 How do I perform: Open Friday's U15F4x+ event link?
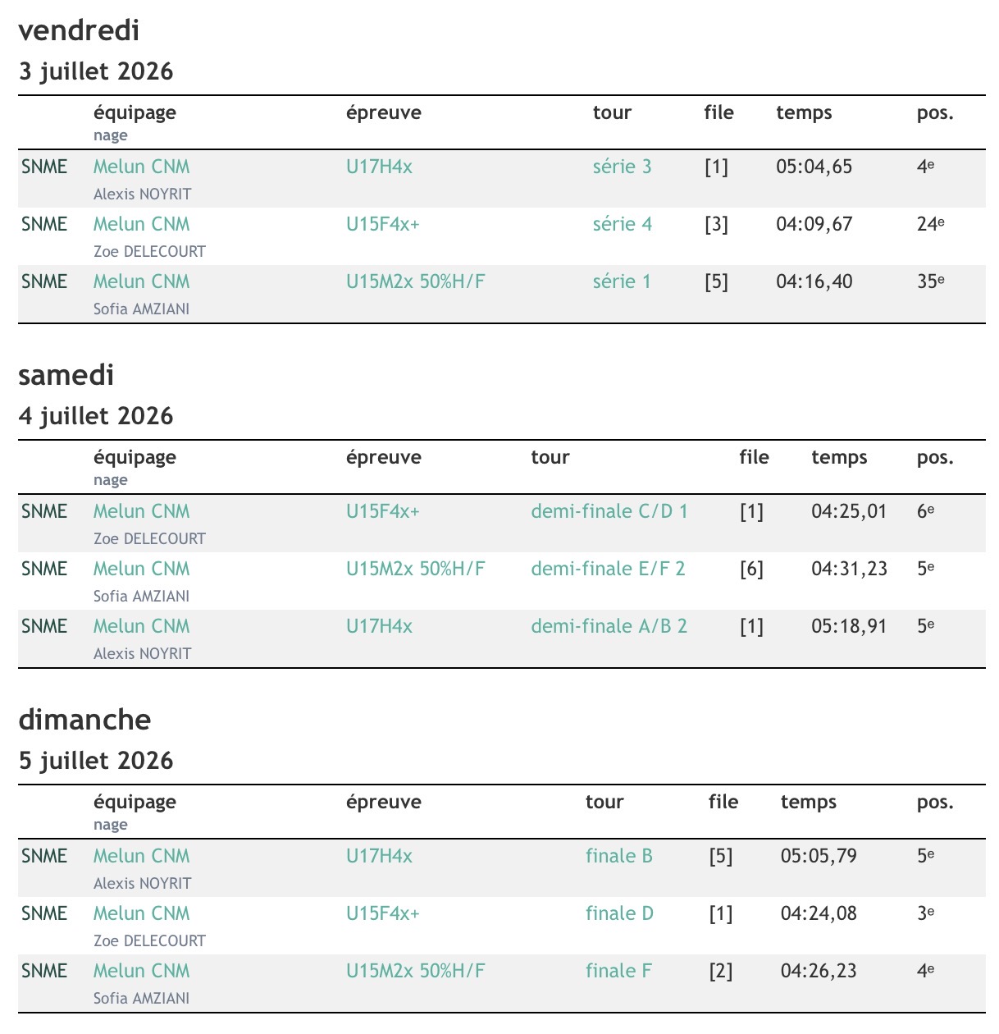(x=383, y=224)
